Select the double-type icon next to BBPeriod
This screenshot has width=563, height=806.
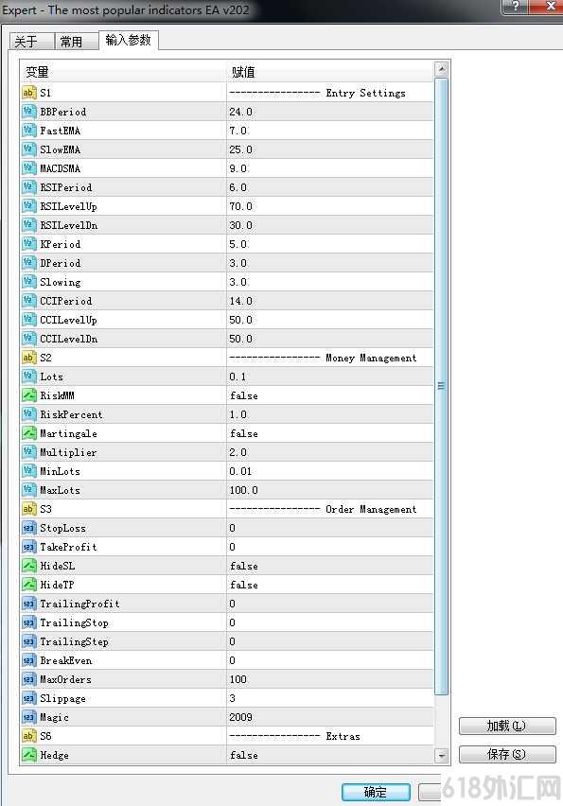(x=28, y=112)
